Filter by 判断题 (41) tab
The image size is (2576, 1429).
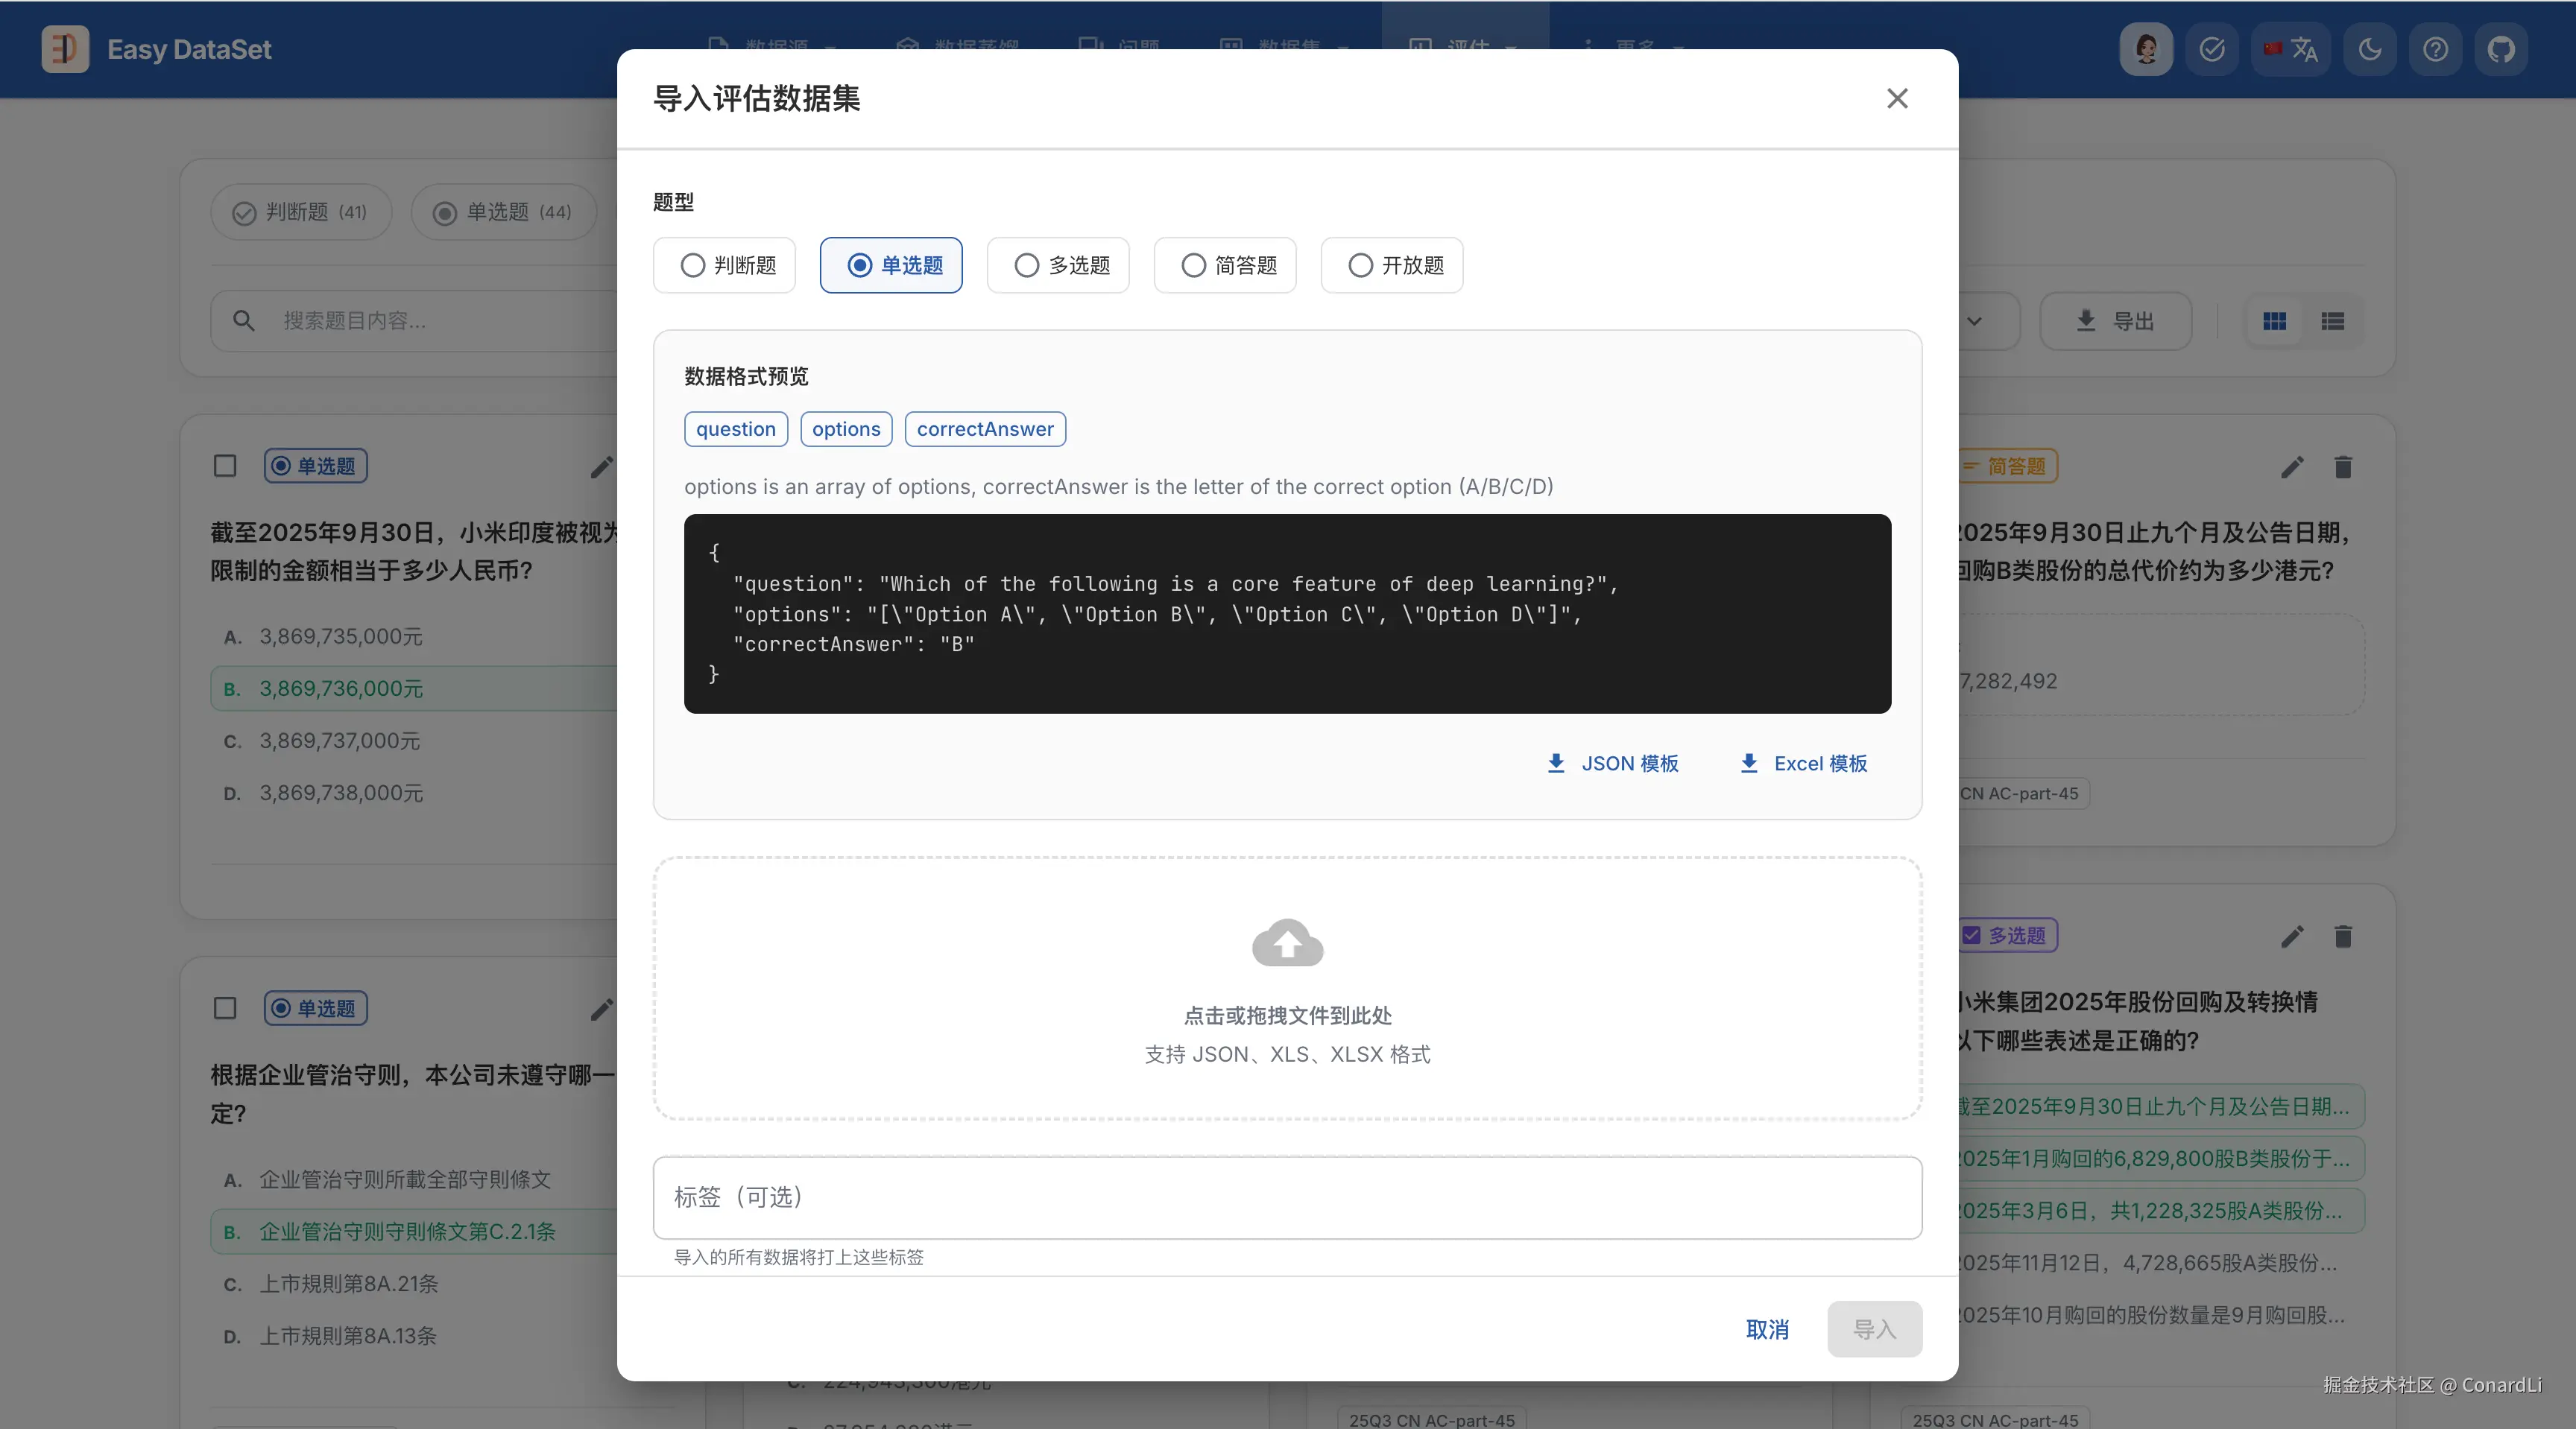click(x=300, y=212)
